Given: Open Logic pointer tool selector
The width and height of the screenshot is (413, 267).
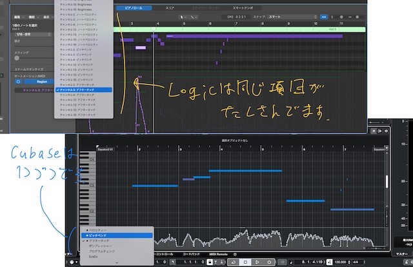Looking at the screenshot, I should click(183, 17).
